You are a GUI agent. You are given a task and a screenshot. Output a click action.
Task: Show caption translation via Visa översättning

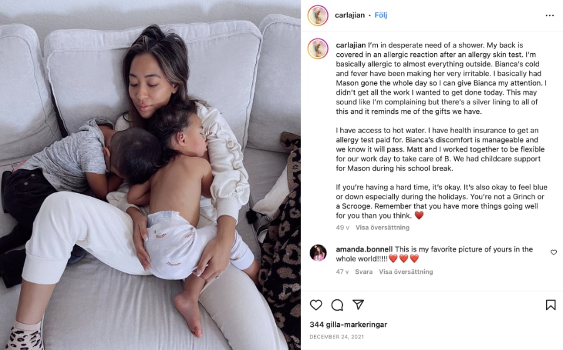coord(382,227)
